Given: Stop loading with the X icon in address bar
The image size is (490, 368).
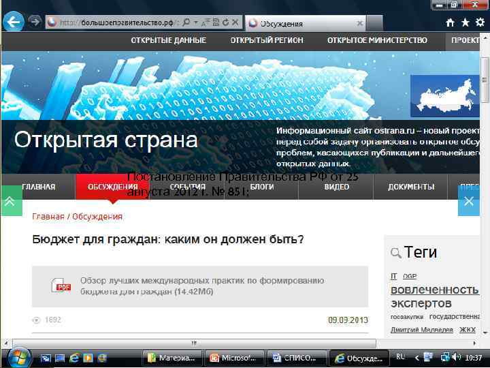Looking at the screenshot, I should point(235,22).
